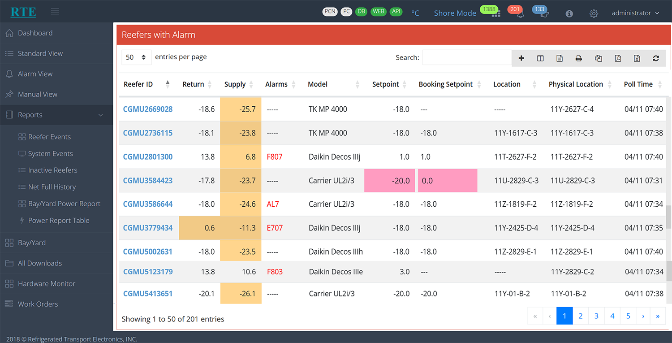Open the settings gear icon

pyautogui.click(x=594, y=14)
